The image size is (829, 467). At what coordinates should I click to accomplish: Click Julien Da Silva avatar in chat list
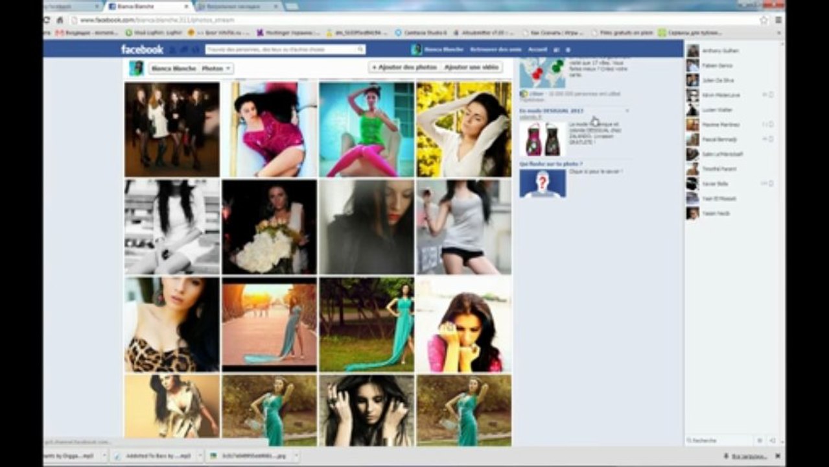click(x=693, y=80)
